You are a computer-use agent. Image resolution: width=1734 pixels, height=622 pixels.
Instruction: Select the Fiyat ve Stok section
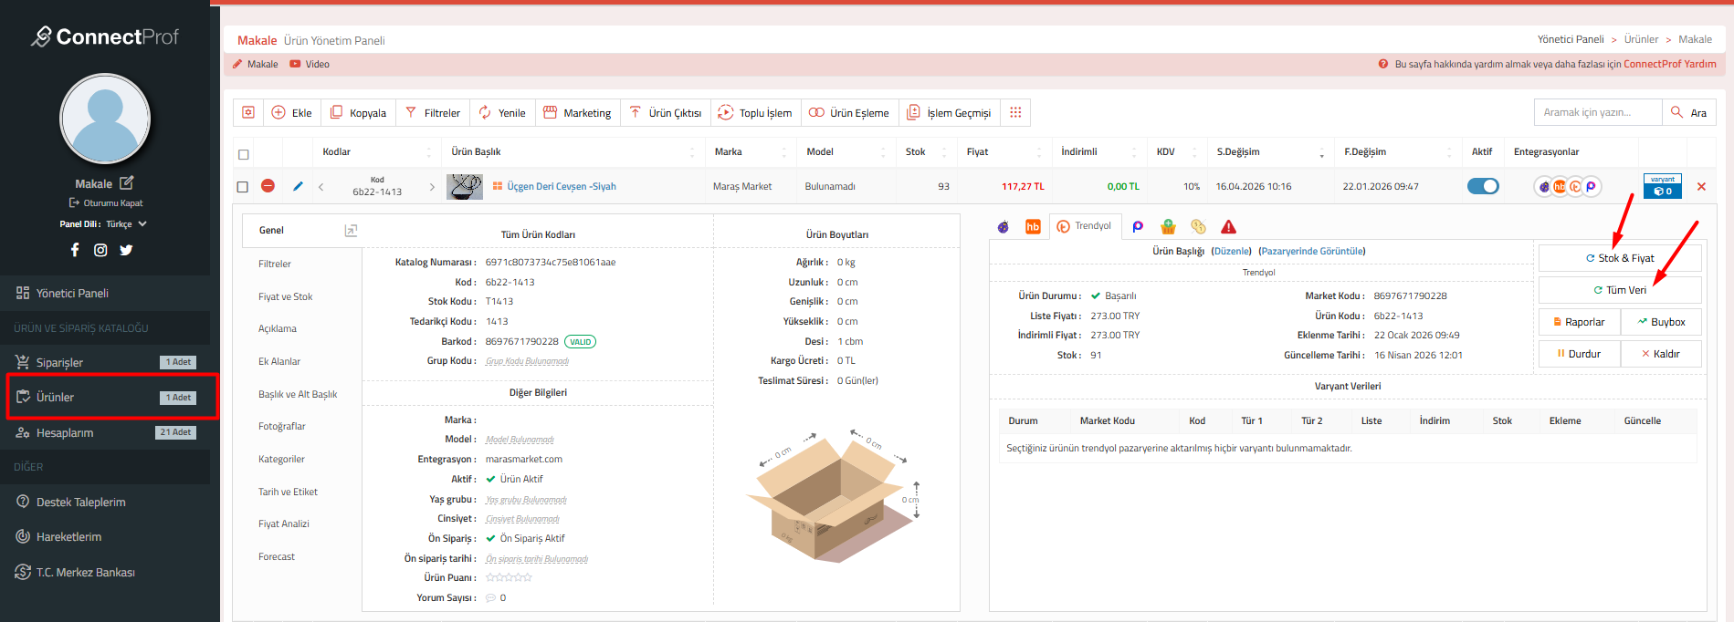[x=285, y=296]
